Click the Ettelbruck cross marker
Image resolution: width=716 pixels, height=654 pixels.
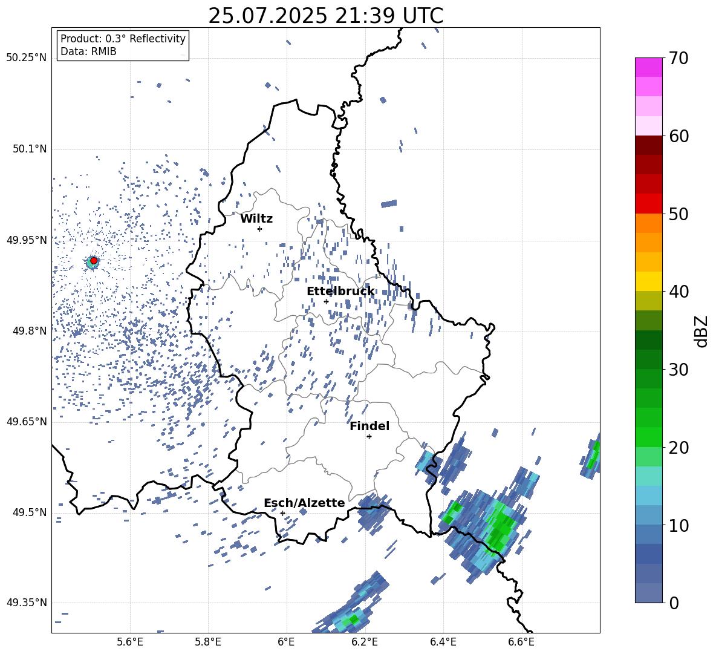point(326,301)
